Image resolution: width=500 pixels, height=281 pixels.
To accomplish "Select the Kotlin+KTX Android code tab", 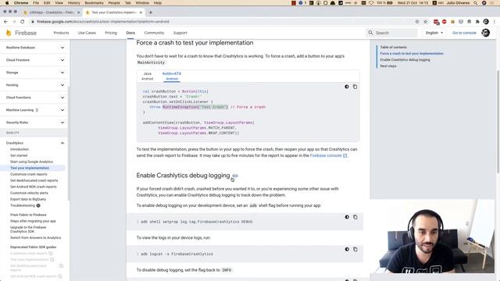I will tap(172, 76).
